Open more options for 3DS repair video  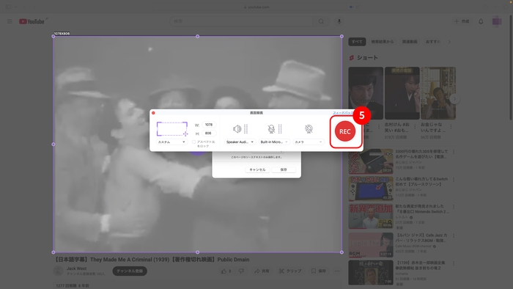pos(454,152)
